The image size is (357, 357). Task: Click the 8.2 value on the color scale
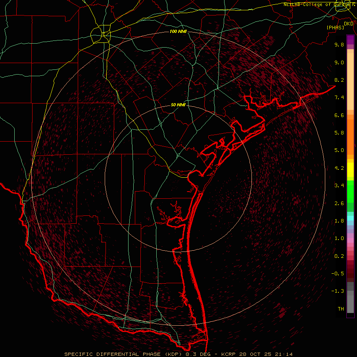point(339,80)
